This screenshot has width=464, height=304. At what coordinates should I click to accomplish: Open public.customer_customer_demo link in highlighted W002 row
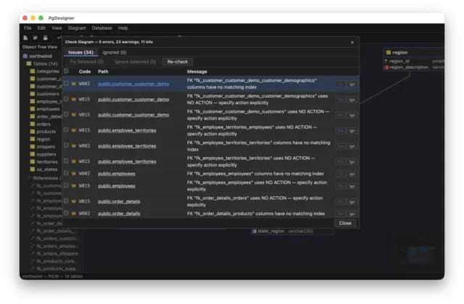pos(133,84)
